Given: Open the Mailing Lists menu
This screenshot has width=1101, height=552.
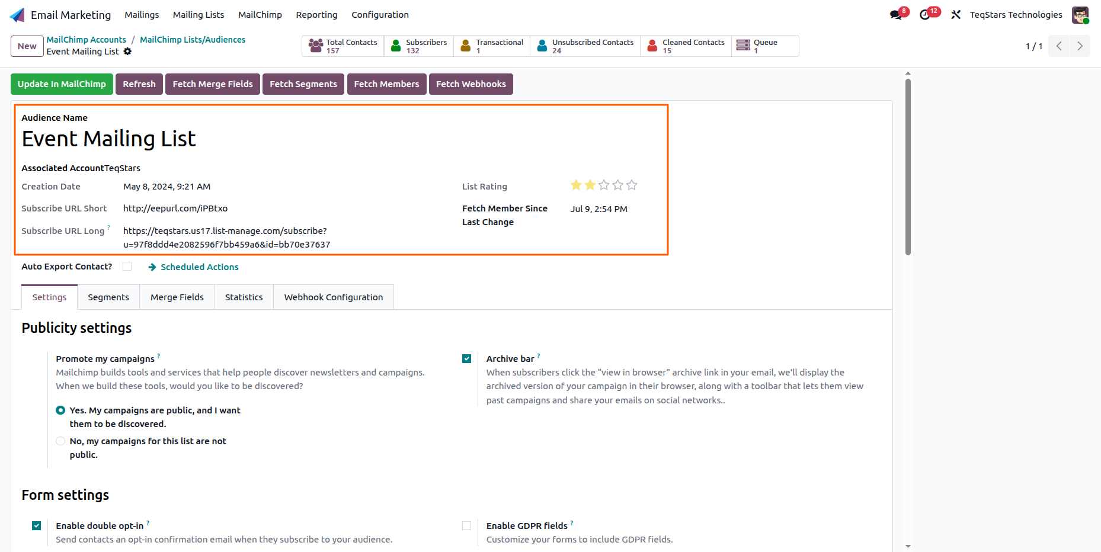Looking at the screenshot, I should coord(199,15).
